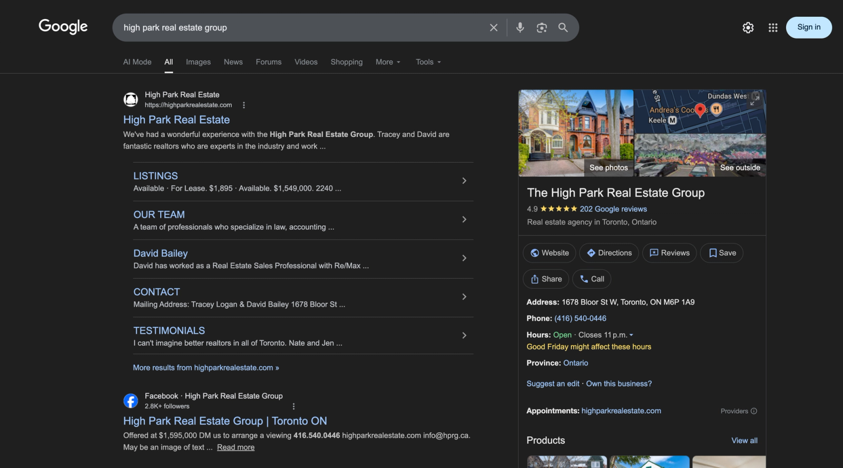The image size is (843, 468).
Task: Open See photos house thumbnail
Action: [x=576, y=133]
